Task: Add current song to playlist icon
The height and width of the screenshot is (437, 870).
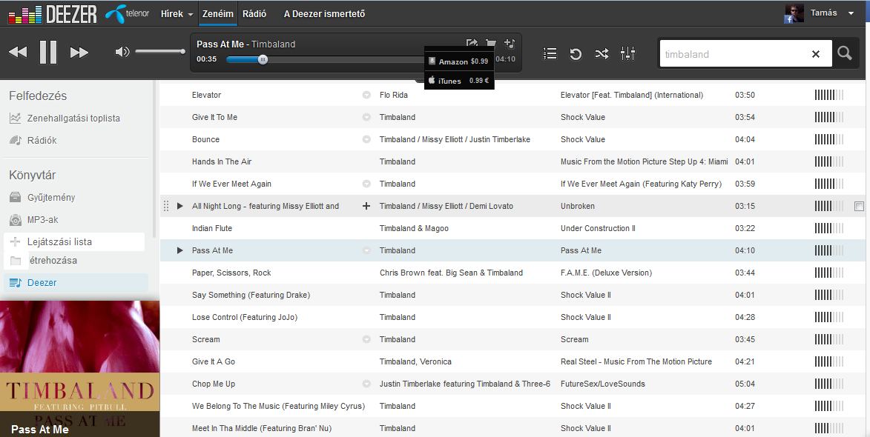Action: coord(510,43)
